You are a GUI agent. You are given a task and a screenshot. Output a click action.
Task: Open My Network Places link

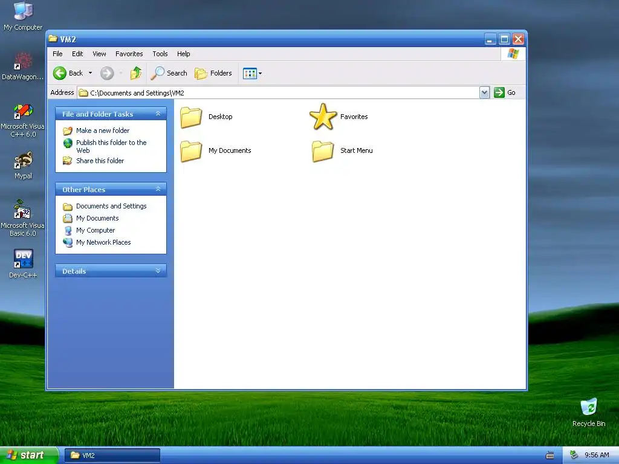click(103, 242)
